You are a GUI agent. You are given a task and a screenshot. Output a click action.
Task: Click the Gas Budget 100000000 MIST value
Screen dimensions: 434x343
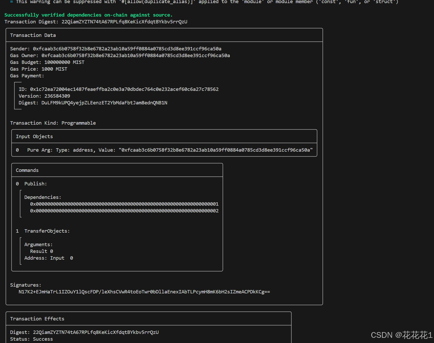point(64,62)
